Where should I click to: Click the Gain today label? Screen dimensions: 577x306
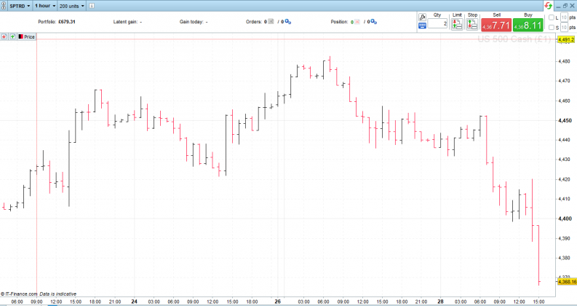pyautogui.click(x=191, y=22)
